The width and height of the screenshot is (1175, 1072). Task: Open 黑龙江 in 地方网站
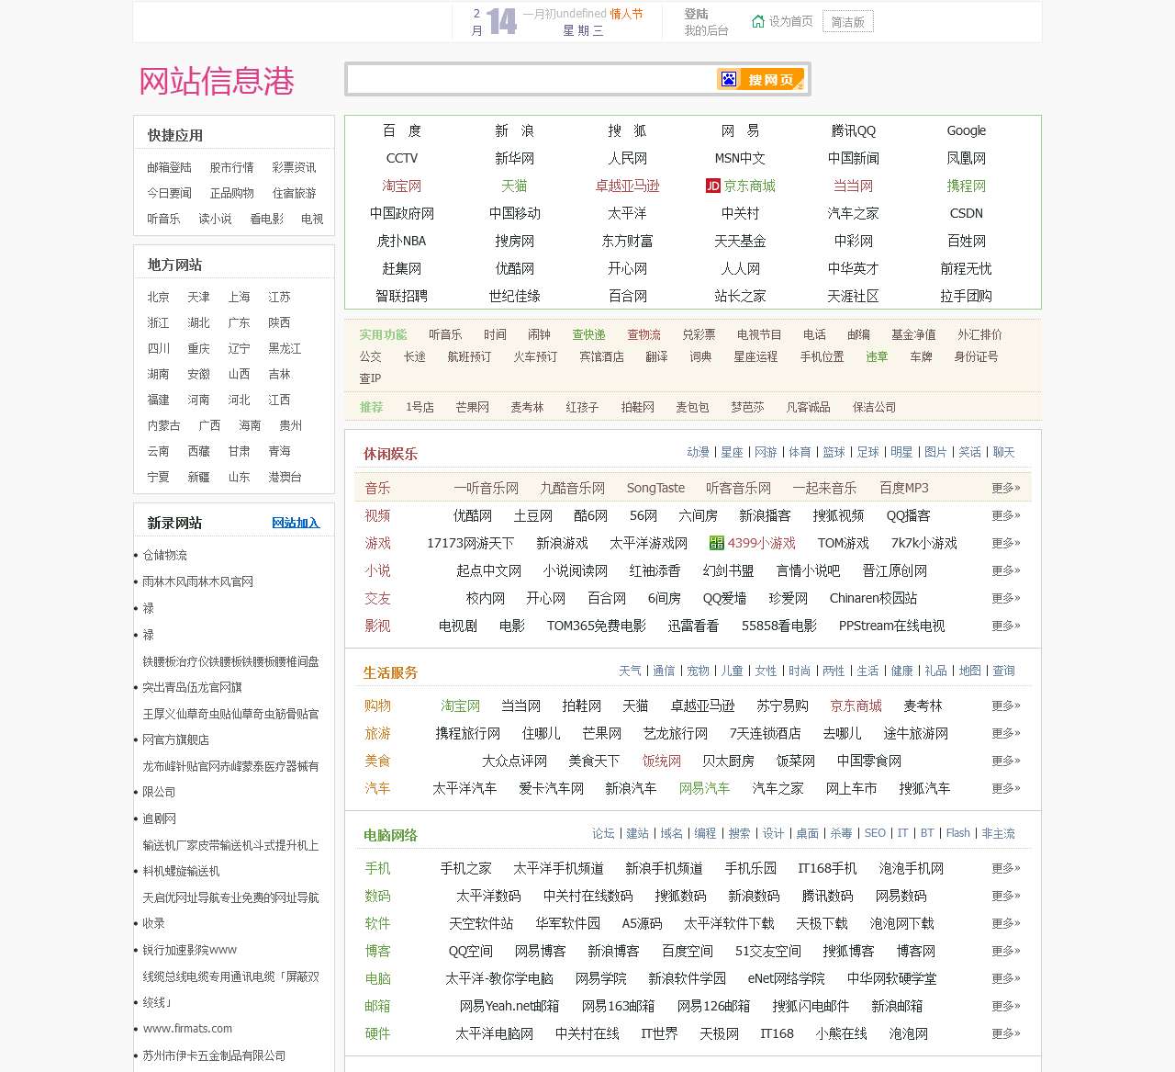[x=285, y=348]
